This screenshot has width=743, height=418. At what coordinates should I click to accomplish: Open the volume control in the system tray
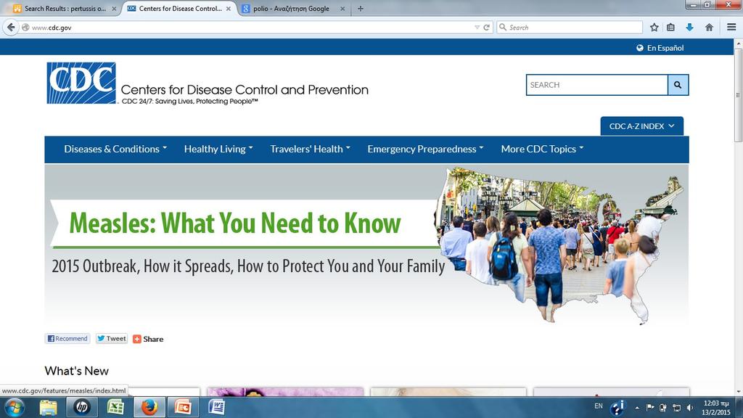(x=690, y=408)
